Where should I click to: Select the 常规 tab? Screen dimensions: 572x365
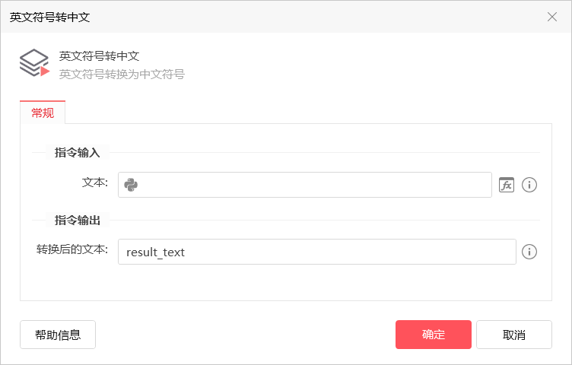[43, 113]
